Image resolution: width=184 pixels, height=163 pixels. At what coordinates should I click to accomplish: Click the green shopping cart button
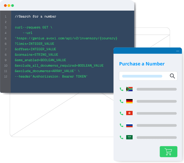point(168,151)
